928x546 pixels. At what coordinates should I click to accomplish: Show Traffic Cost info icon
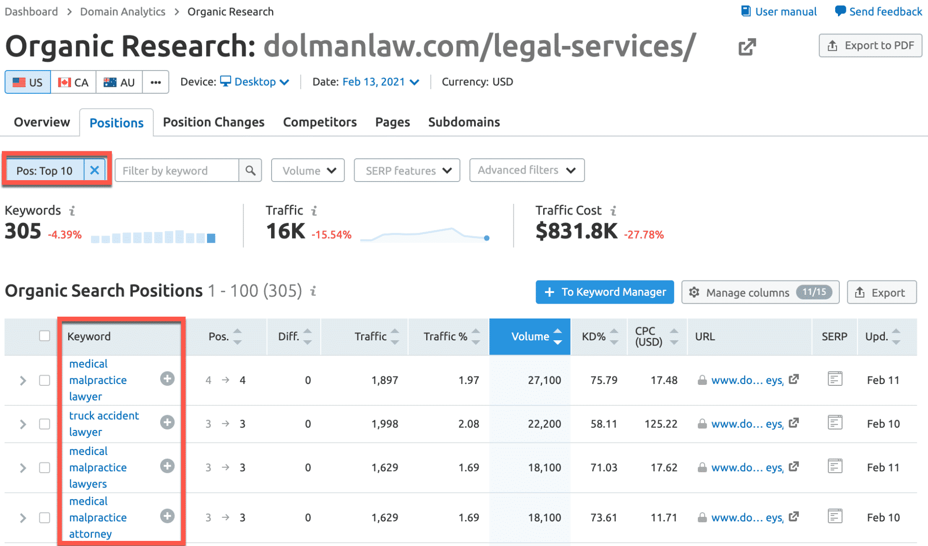(613, 211)
